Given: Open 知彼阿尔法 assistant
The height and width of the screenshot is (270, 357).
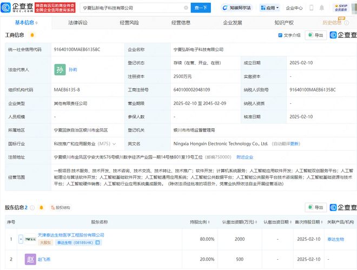Looking at the screenshot, I should (237, 8).
